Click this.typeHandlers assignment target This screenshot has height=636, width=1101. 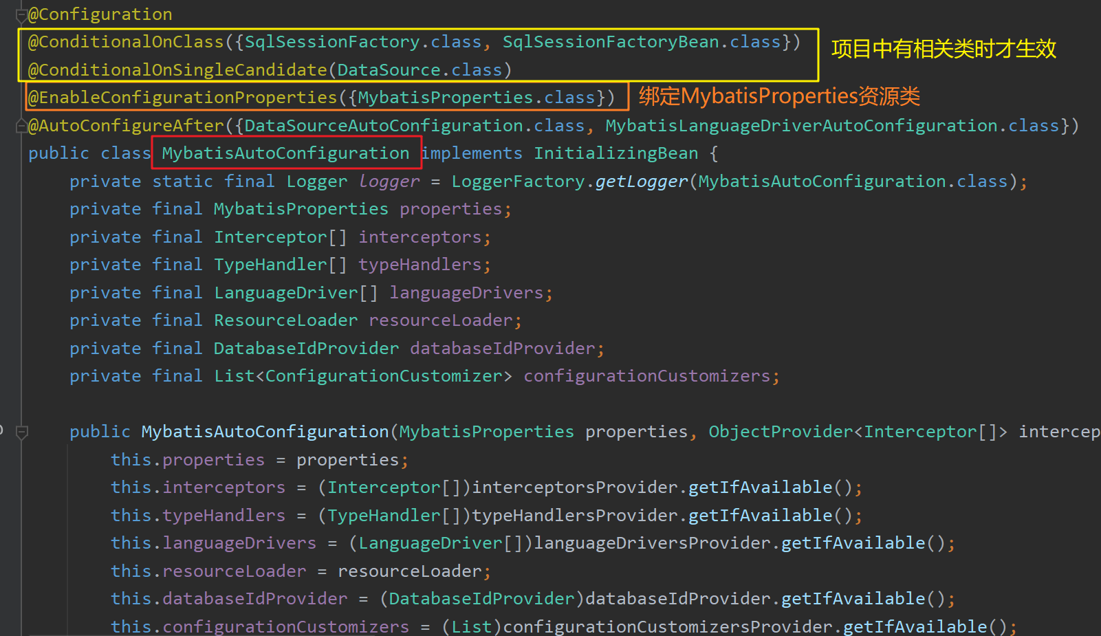(x=198, y=516)
